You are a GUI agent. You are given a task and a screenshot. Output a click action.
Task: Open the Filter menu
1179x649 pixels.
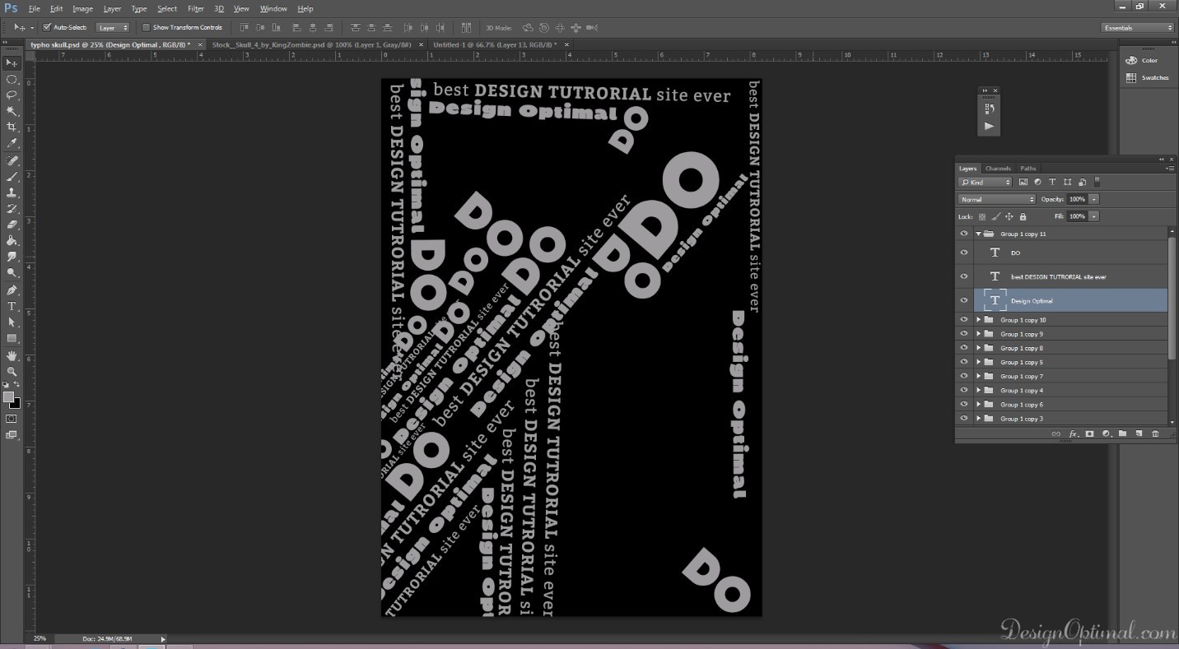click(196, 8)
